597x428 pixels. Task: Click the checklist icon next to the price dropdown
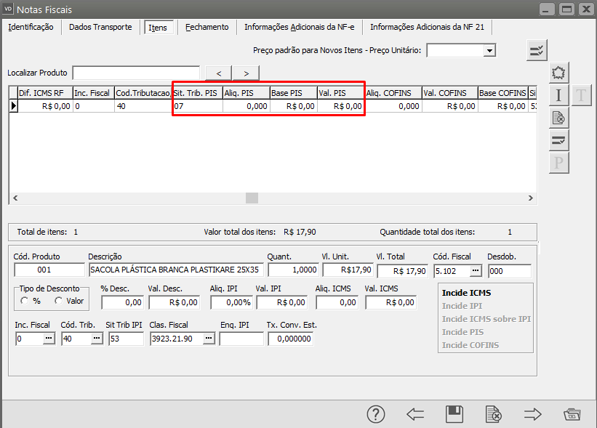pyautogui.click(x=537, y=50)
